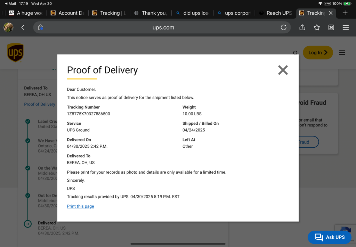Viewport: 356px width, 247px height.
Task: Click the Left At value Other
Action: pos(187,147)
